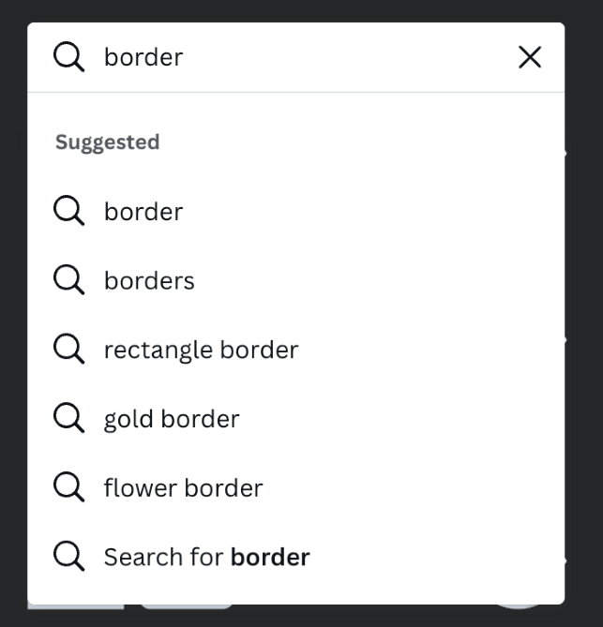Click the magnifier icon beside 'border' suggestion

point(68,211)
